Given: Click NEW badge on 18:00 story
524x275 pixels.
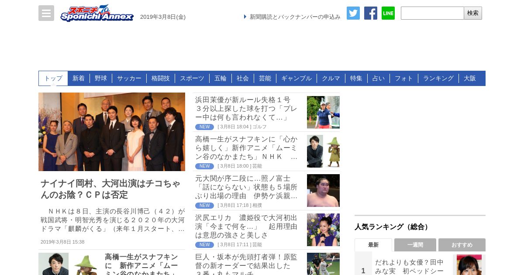Looking at the screenshot, I should point(204,166).
